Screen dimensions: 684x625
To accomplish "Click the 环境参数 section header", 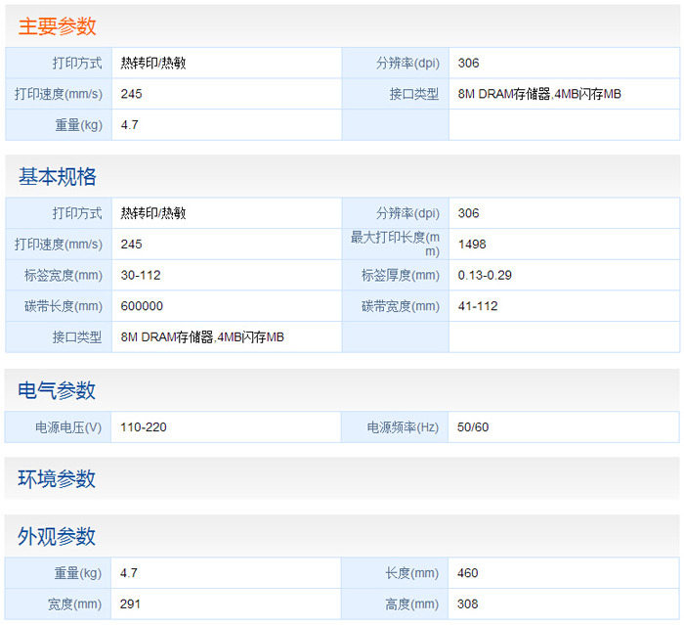I will coord(58,479).
